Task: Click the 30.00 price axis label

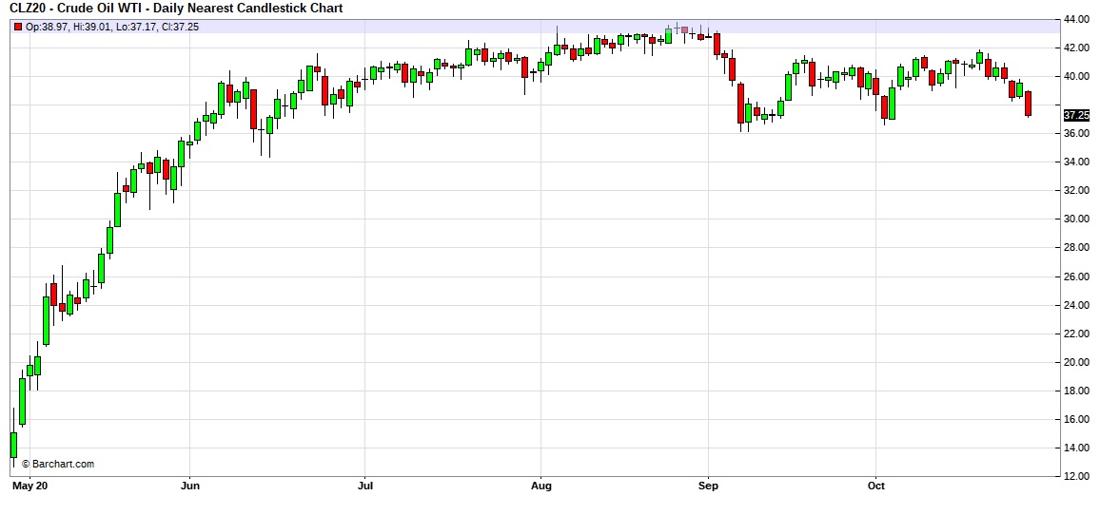Action: pos(1077,219)
